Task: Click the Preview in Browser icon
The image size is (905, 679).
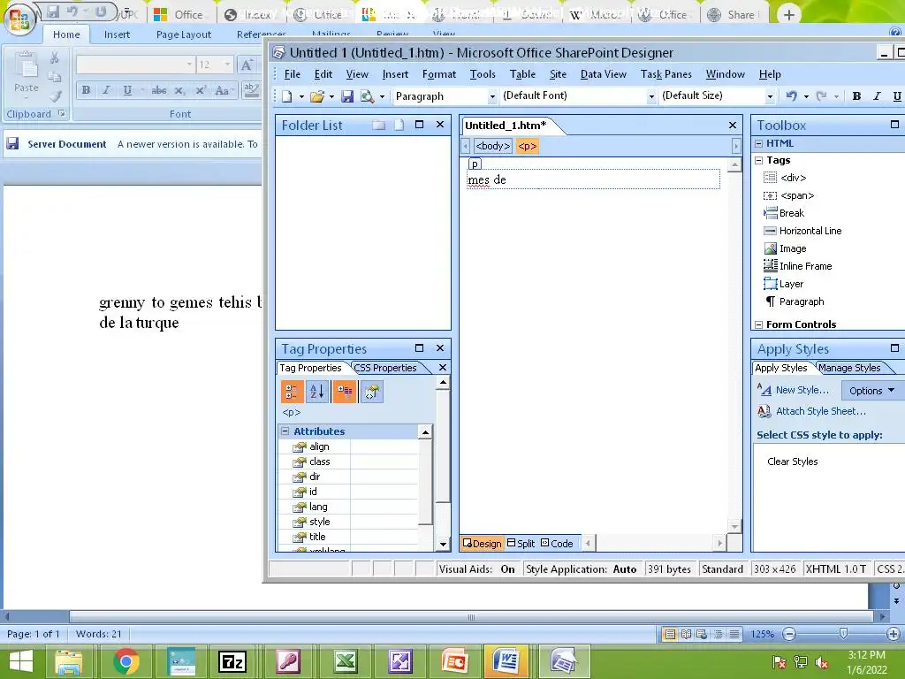Action: point(367,96)
